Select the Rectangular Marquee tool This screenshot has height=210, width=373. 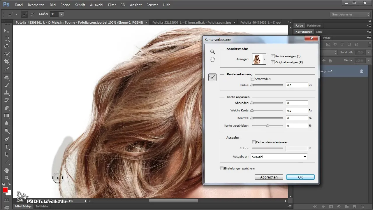point(7,38)
